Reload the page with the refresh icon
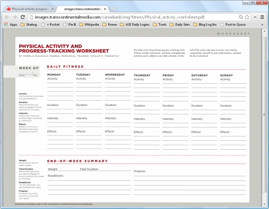The width and height of the screenshot is (269, 209). point(23,17)
